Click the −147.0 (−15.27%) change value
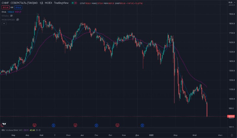Viewport: 237px width, 138px height. coord(134,3)
